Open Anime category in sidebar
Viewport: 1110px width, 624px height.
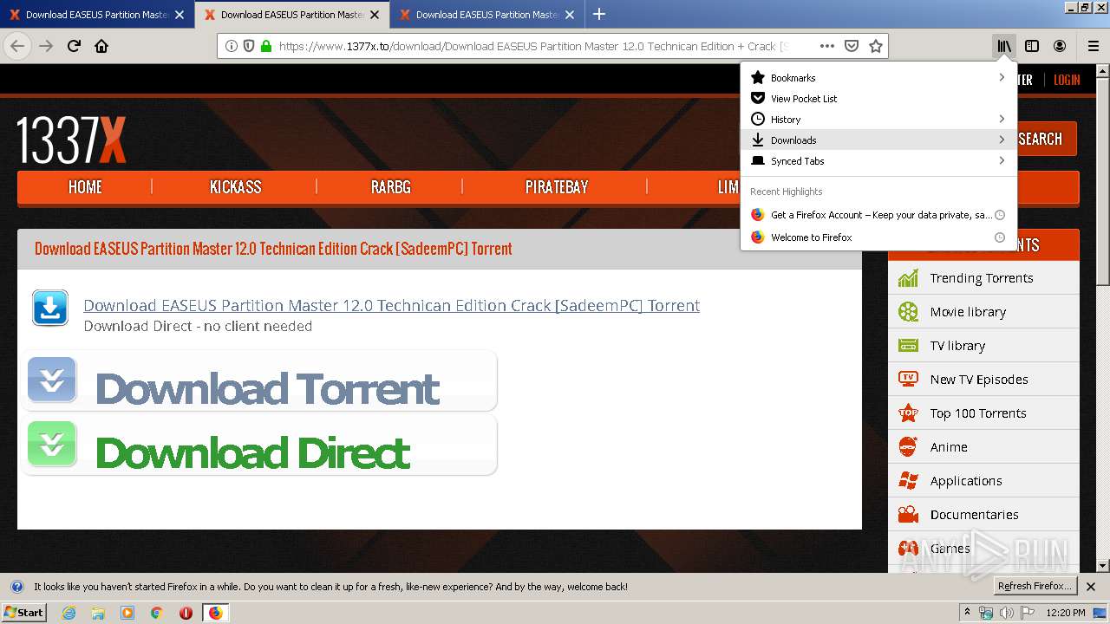(x=983, y=447)
